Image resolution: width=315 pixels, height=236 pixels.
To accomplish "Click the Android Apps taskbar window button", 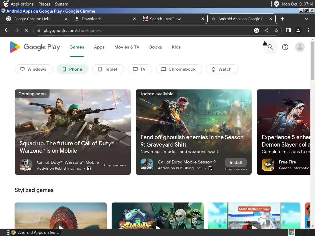I will (x=36, y=232).
